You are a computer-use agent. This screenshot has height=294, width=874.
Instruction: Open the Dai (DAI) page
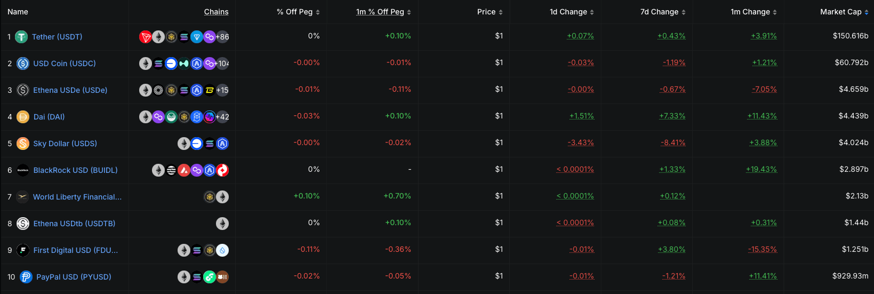pyautogui.click(x=49, y=117)
